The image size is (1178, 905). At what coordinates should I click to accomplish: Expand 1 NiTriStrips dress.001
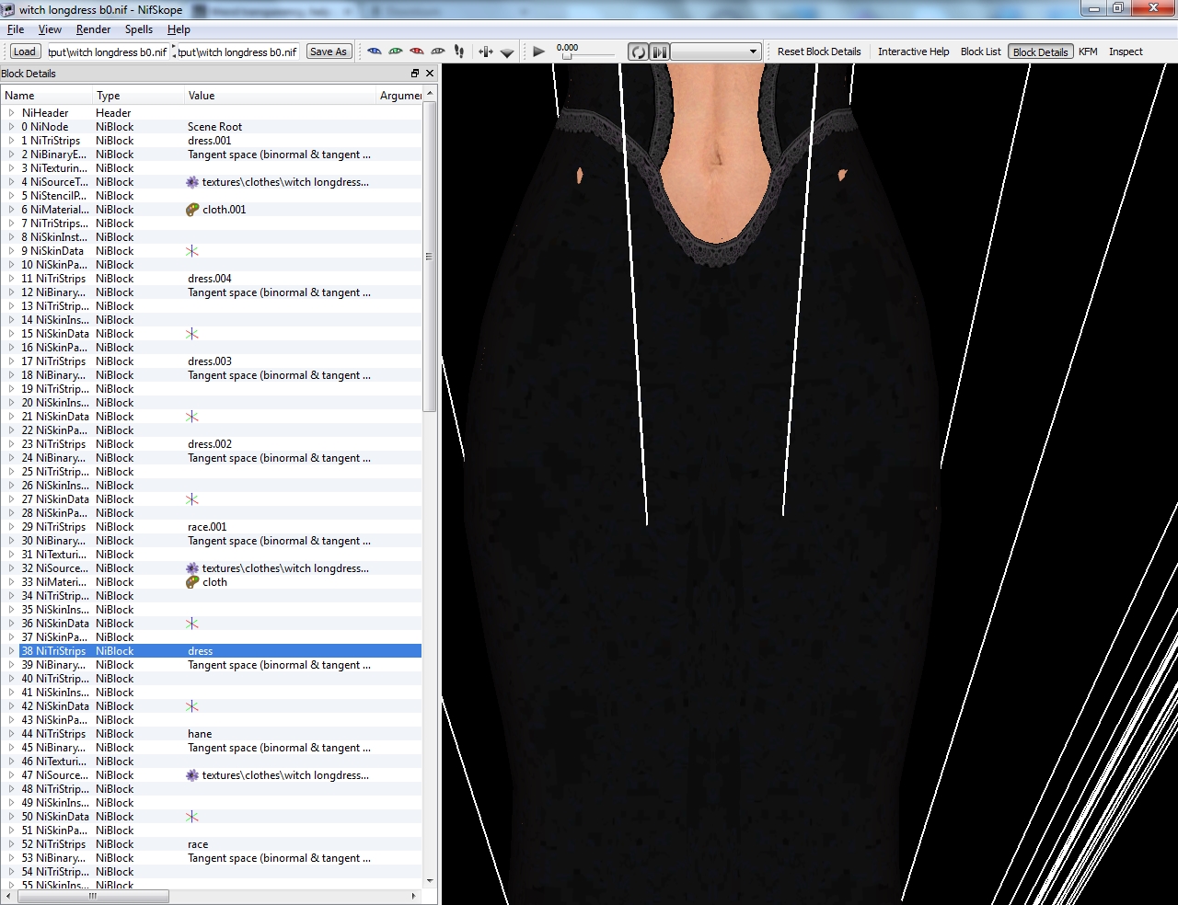[x=11, y=141]
